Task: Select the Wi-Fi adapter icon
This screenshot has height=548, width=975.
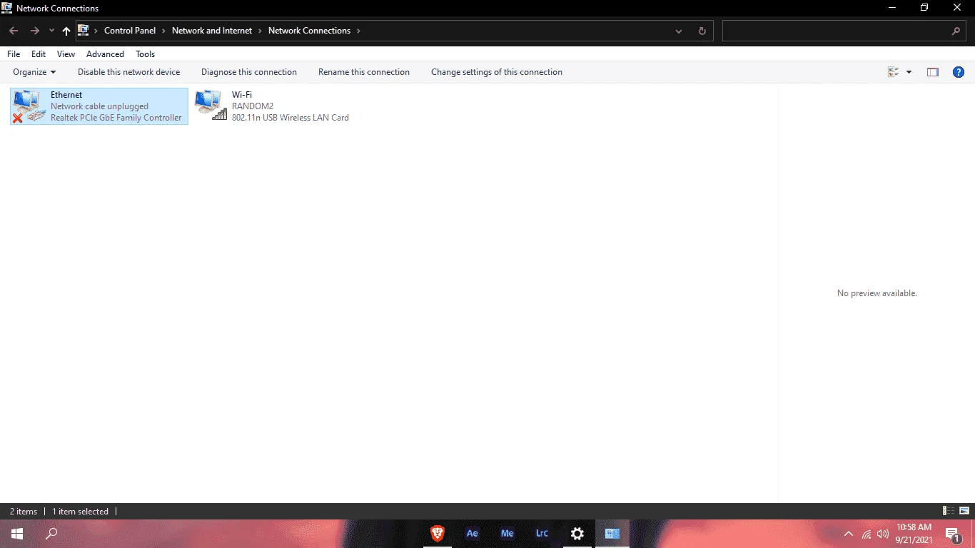Action: (211, 106)
